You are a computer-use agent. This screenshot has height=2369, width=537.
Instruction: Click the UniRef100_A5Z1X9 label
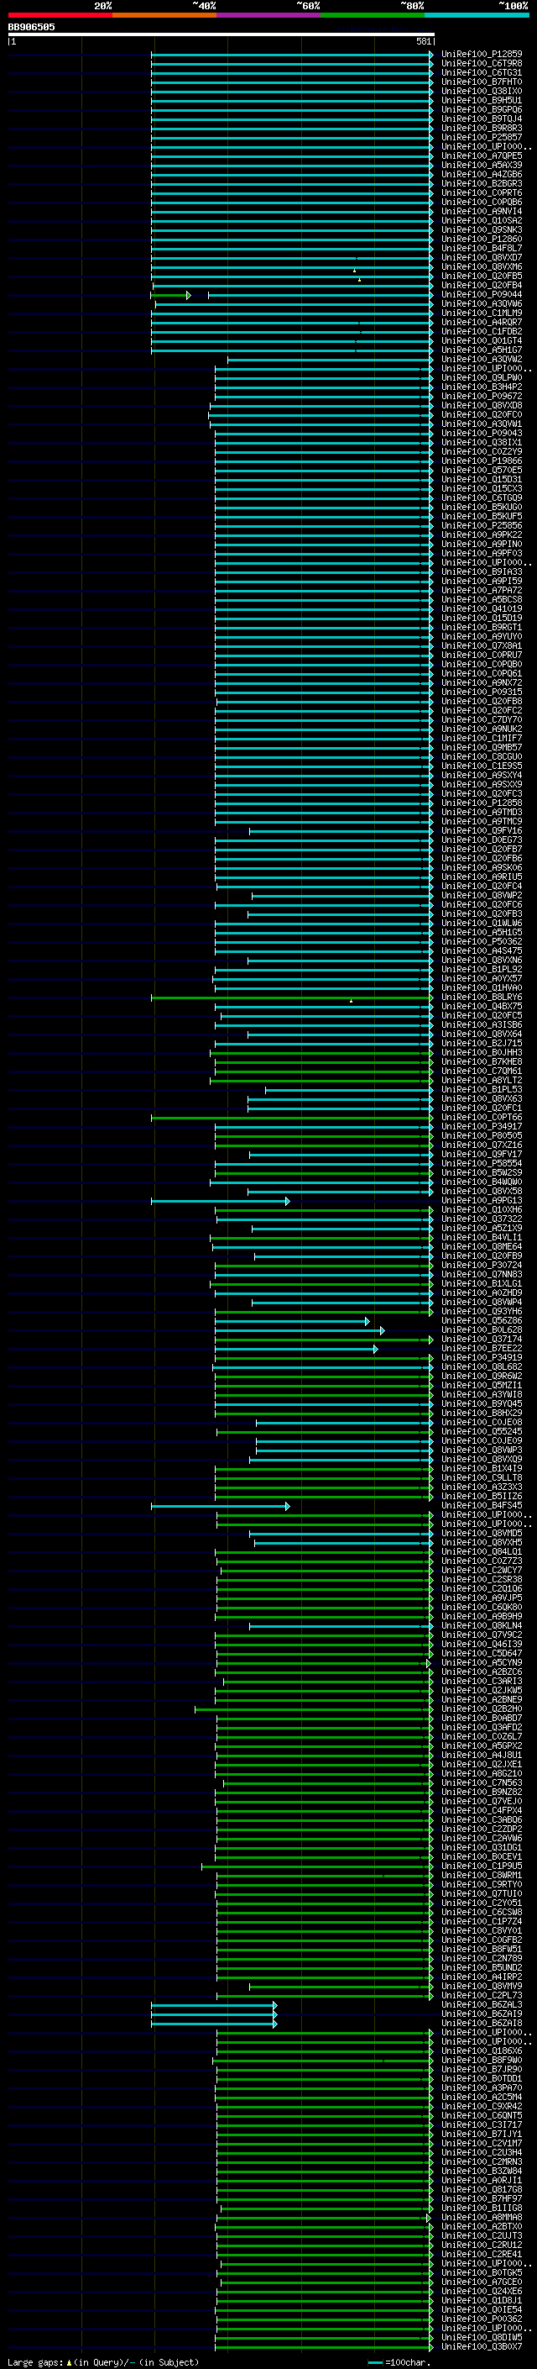pos(482,1229)
